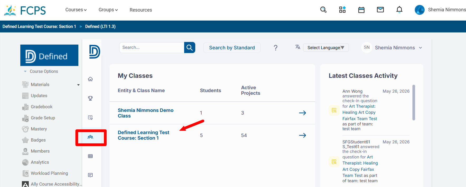Open the chat message icon in sidebar
Image resolution: width=466 pixels, height=187 pixels.
point(90,175)
